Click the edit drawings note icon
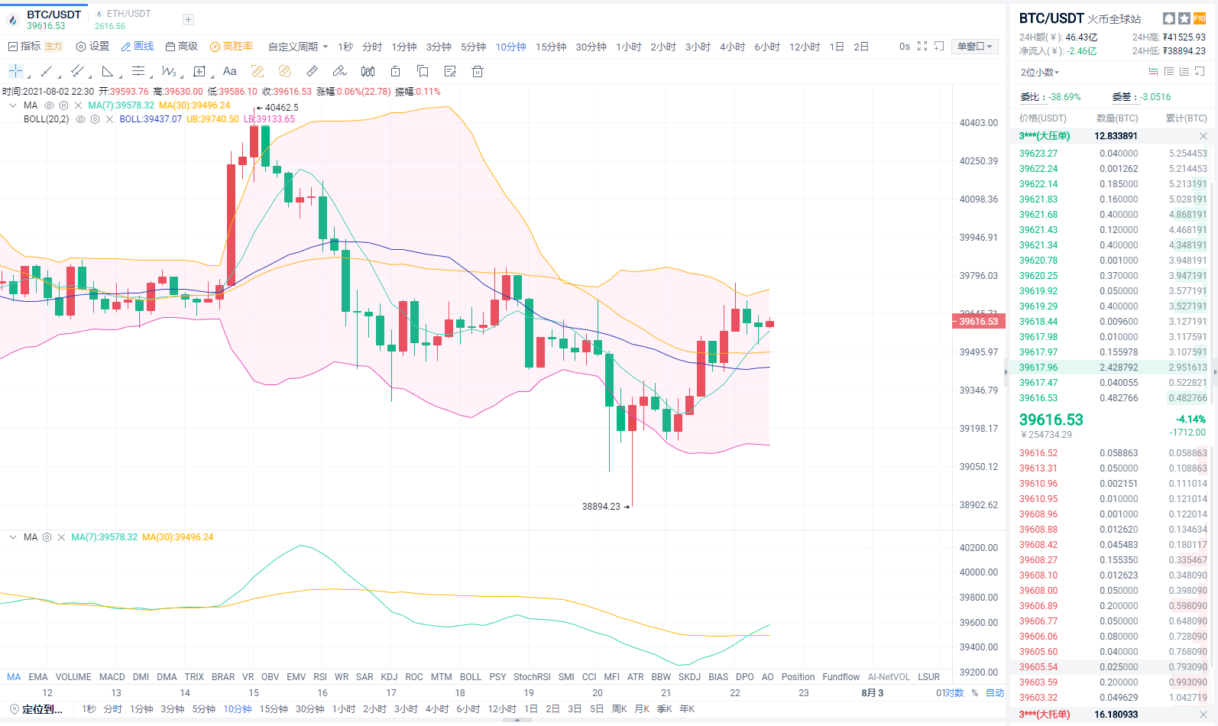1218x726 pixels. [x=450, y=71]
